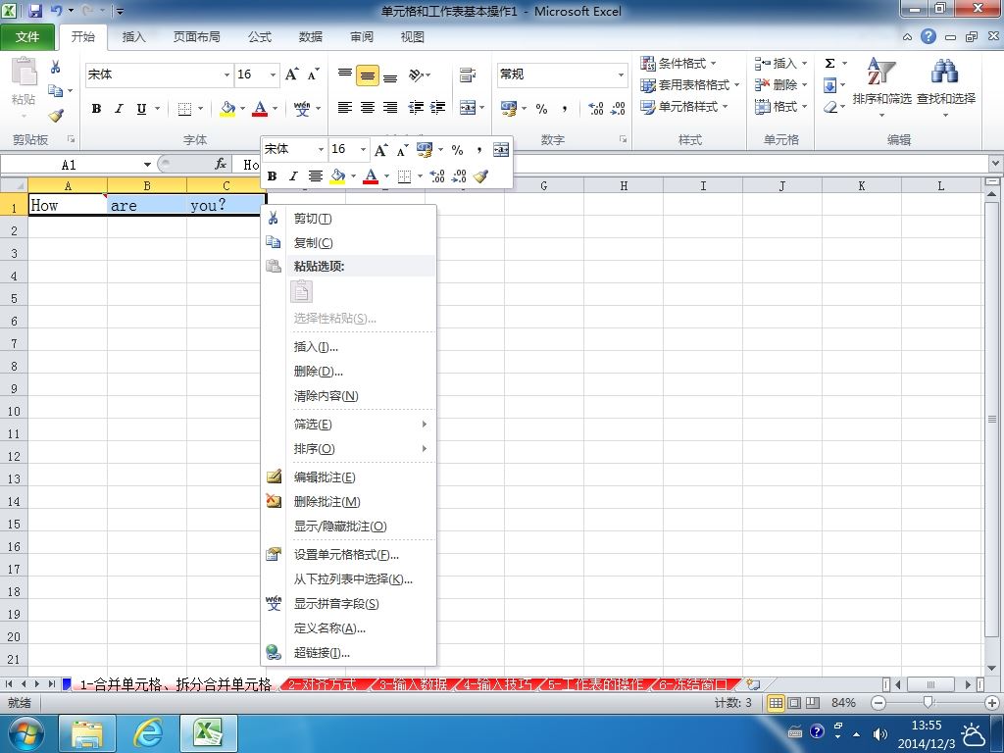
Task: Click the large Paste clipboard icon
Action: pos(24,72)
